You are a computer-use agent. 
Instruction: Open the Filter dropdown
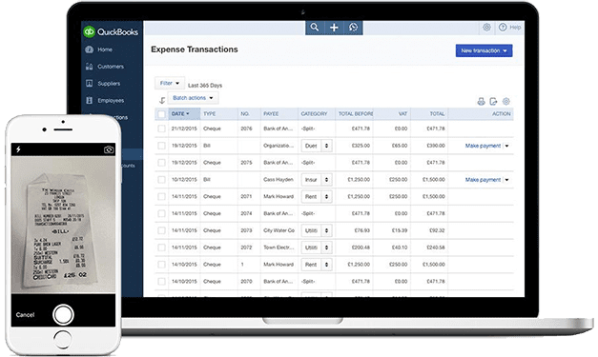pos(170,83)
